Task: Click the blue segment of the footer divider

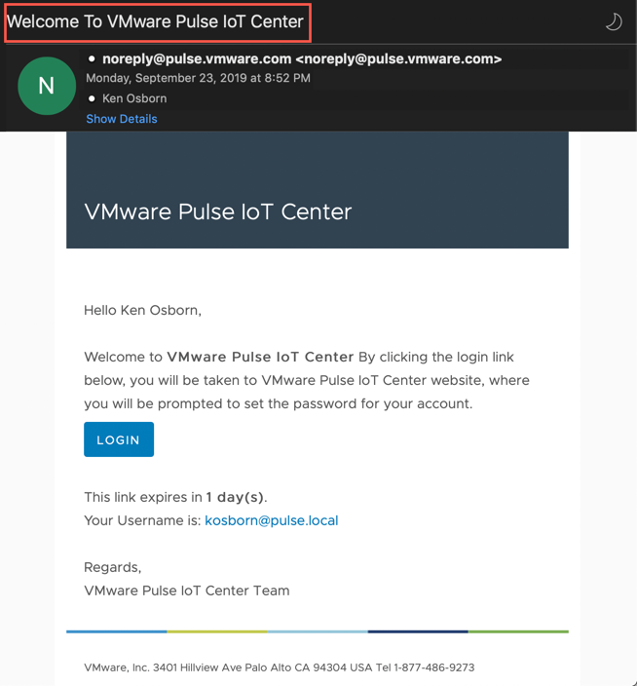Action: coord(116,631)
